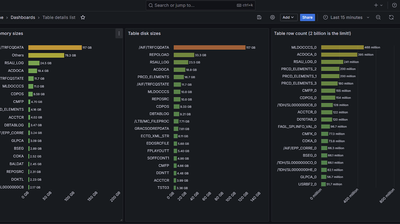Open the Last 15 minutes time picker

[x=346, y=18]
